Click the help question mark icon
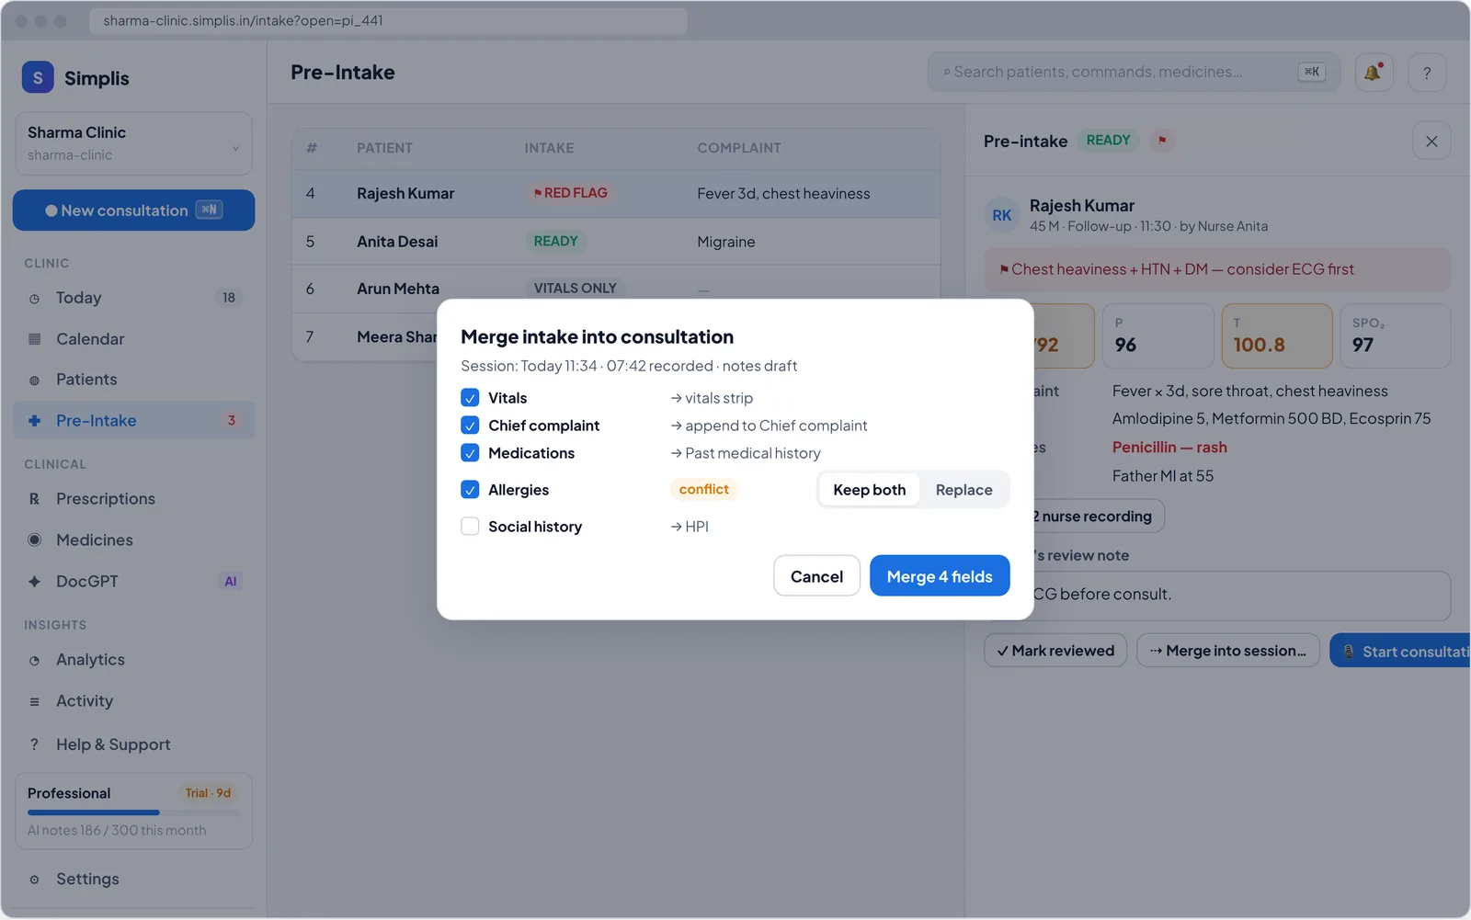Viewport: 1471px width, 920px height. point(1427,73)
